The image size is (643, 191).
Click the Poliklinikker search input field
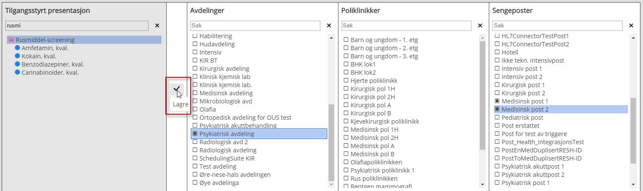click(x=406, y=26)
